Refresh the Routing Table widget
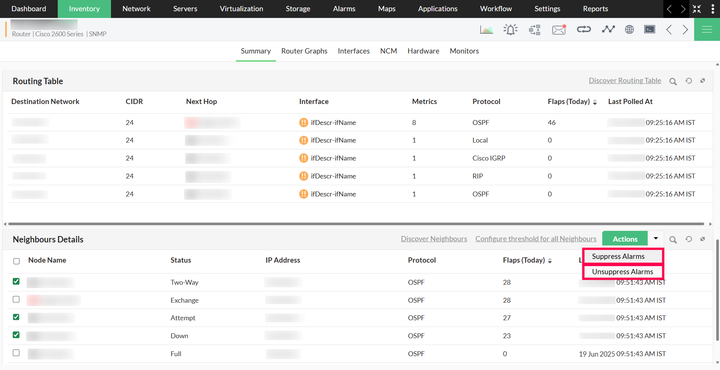The height and width of the screenshot is (370, 720). (689, 81)
